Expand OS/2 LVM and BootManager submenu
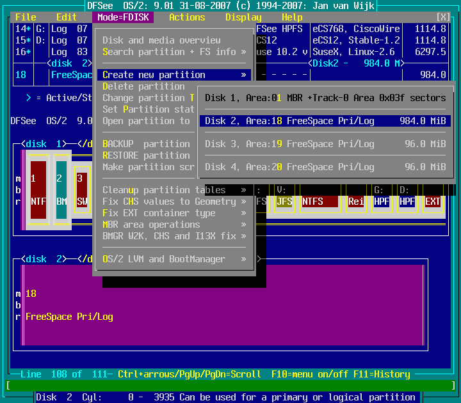The image size is (461, 403). pyautogui.click(x=174, y=259)
